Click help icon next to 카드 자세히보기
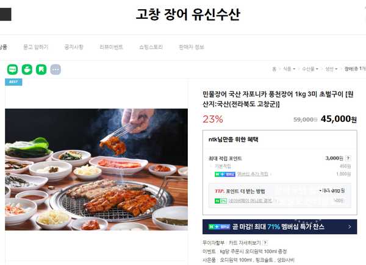 click(265, 243)
